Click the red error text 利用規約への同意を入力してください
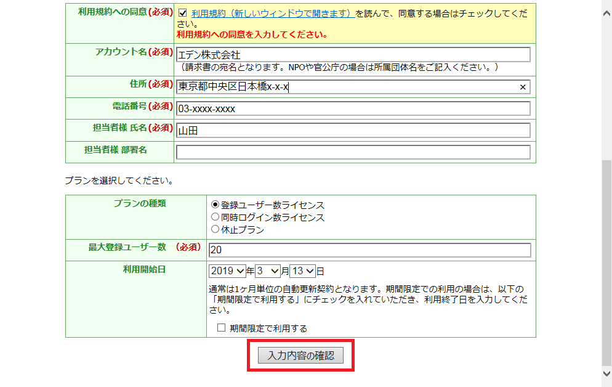Screen dimensions: 612x387 pyautogui.click(x=252, y=35)
